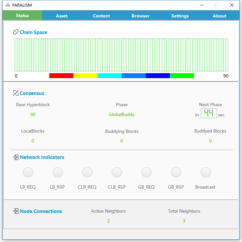Click the Buddying Blocks value 0
Viewport: 242px width, 242px height.
tap(122, 141)
